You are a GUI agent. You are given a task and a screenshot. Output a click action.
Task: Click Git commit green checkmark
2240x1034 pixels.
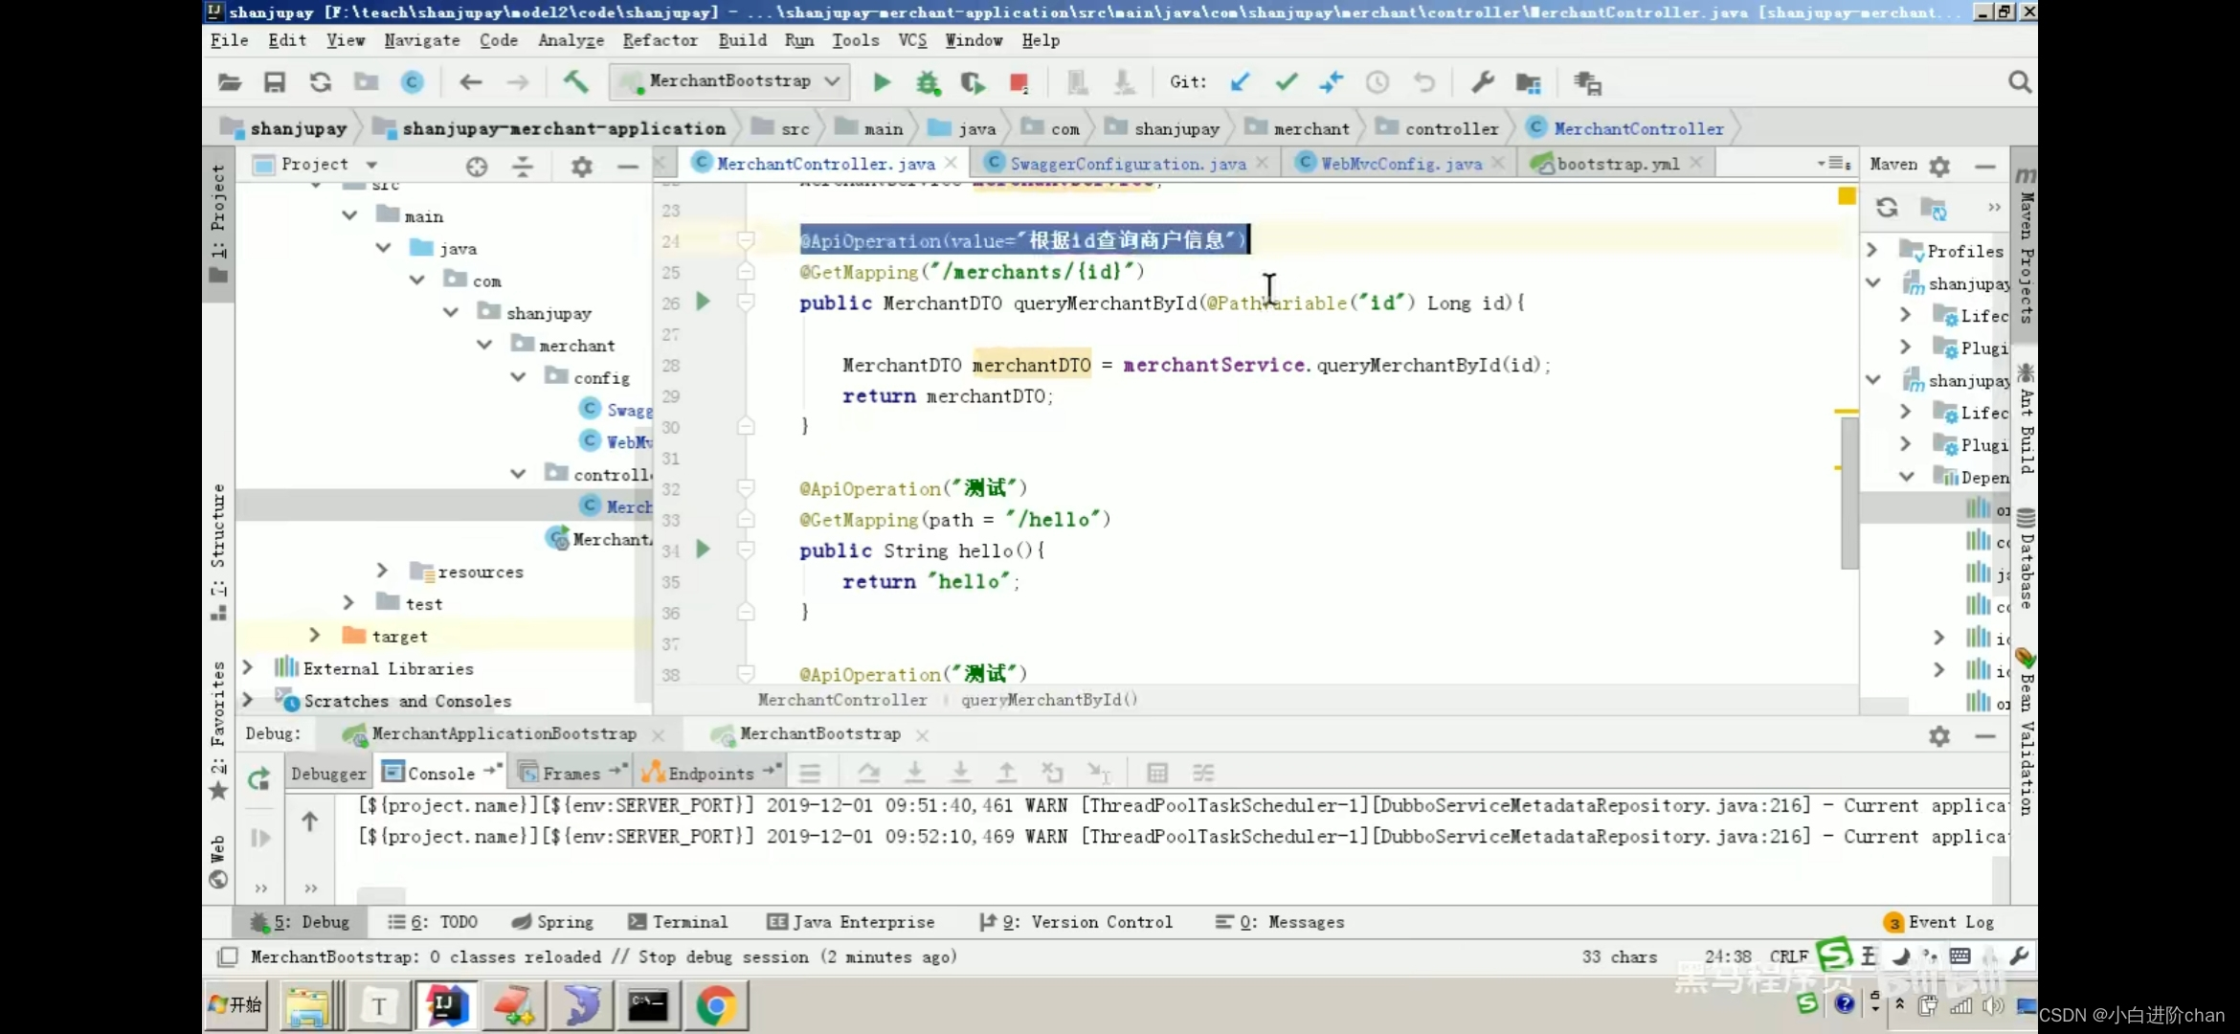(x=1287, y=82)
